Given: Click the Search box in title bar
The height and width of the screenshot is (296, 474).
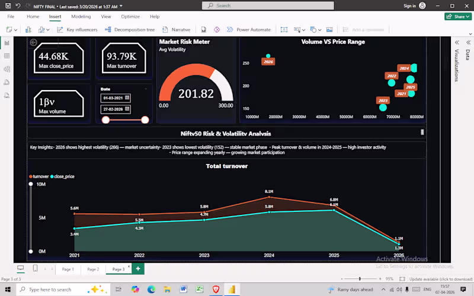Looking at the screenshot, I should (268, 5).
